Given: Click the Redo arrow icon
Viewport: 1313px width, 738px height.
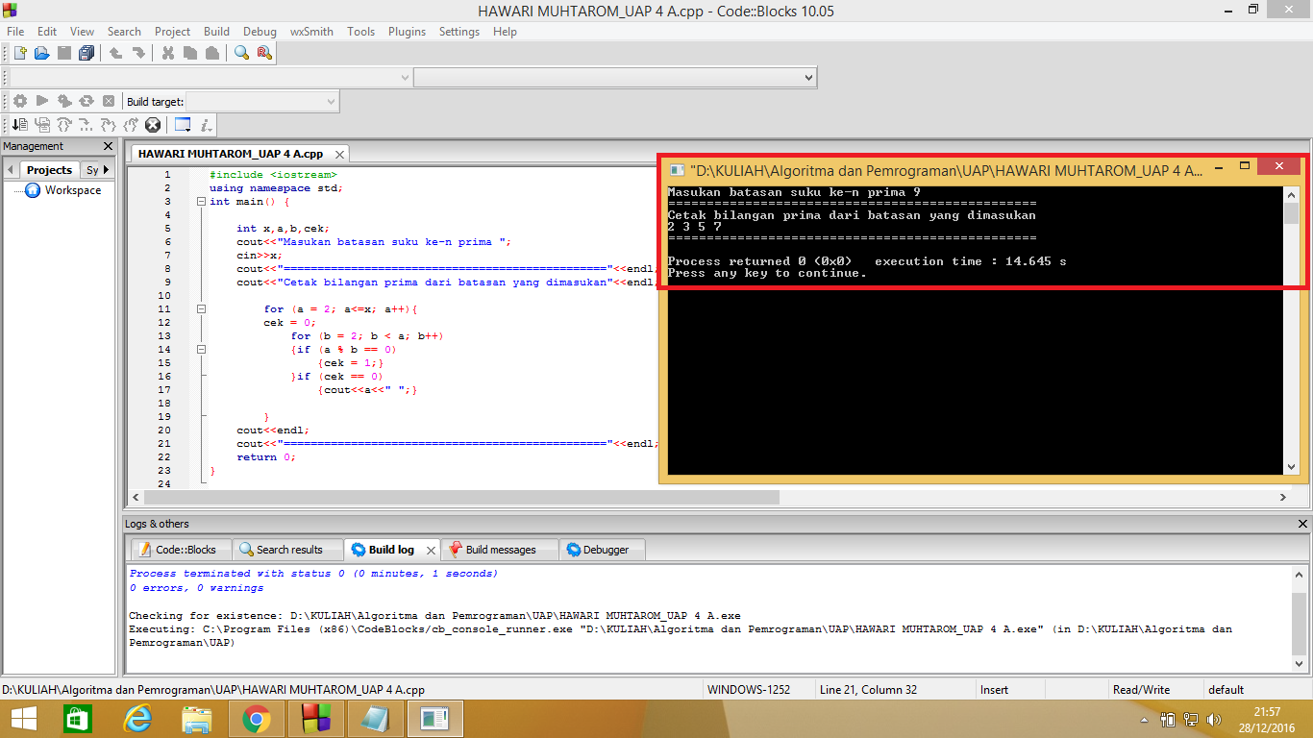Looking at the screenshot, I should [x=138, y=53].
